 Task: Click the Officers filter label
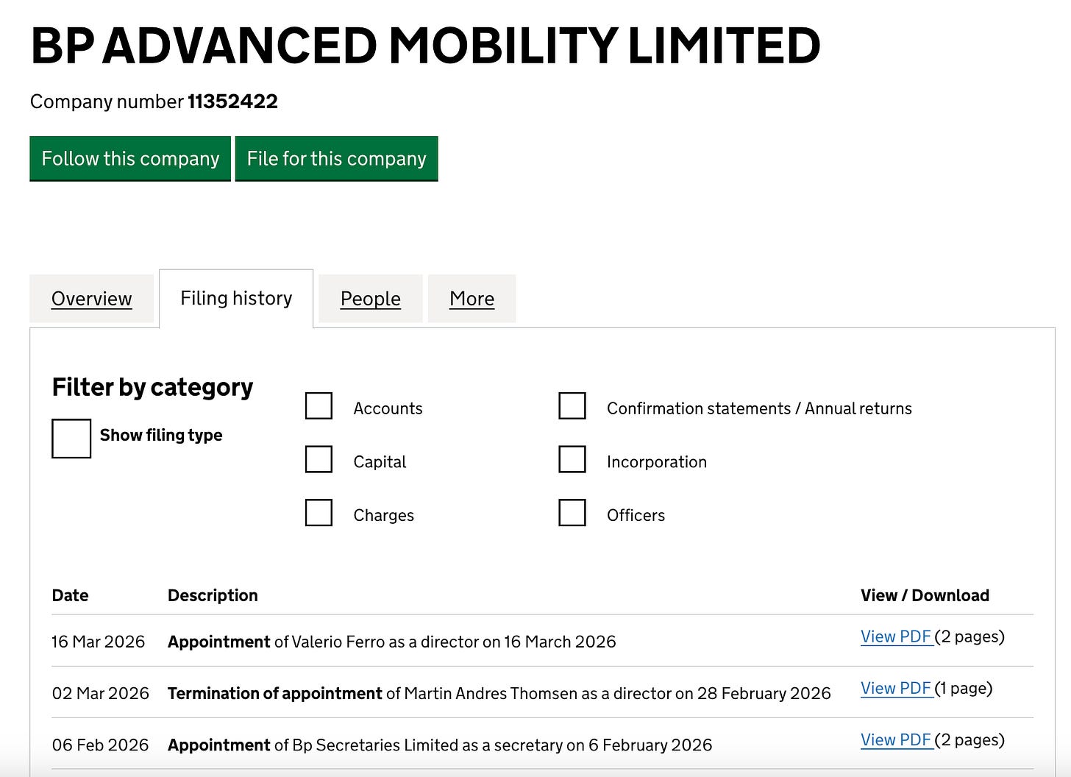(x=636, y=515)
